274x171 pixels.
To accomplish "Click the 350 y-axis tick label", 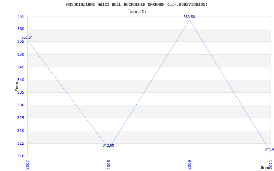I will pos(21,54).
